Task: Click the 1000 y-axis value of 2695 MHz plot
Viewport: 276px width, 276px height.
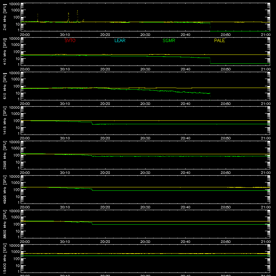Action: [x=16, y=148]
